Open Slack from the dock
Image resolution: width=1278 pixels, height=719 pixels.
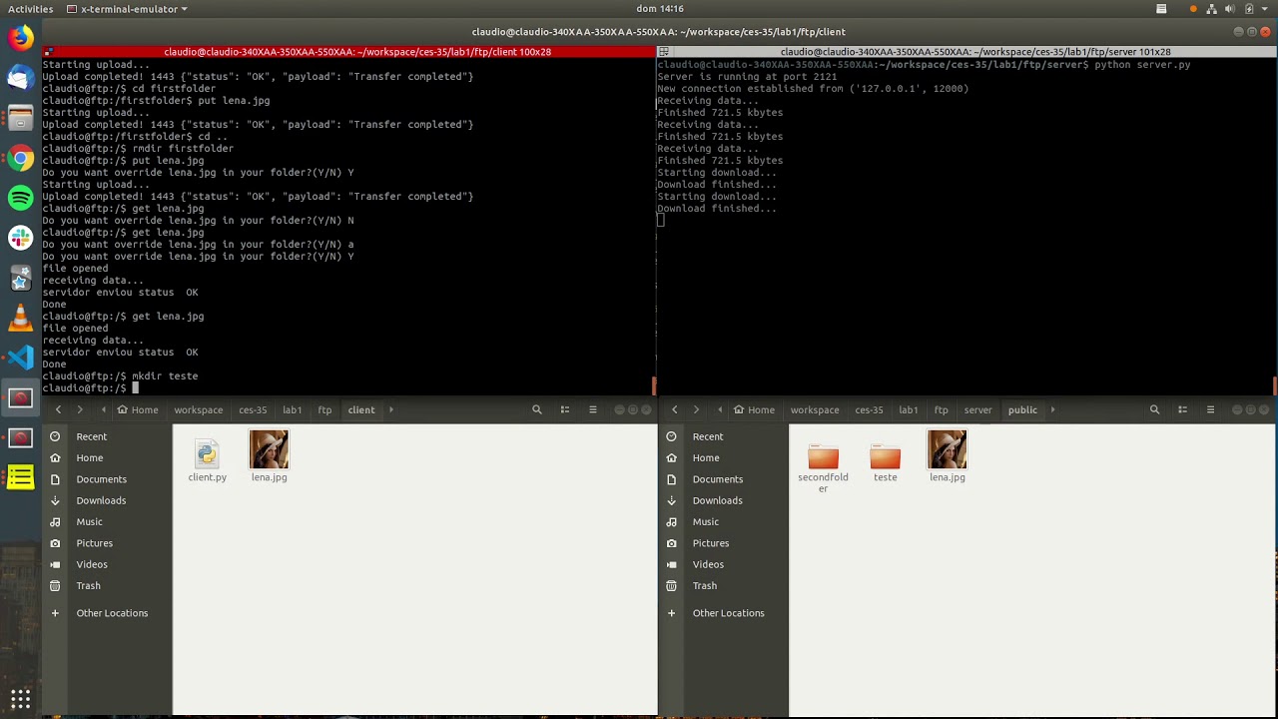tap(20, 238)
